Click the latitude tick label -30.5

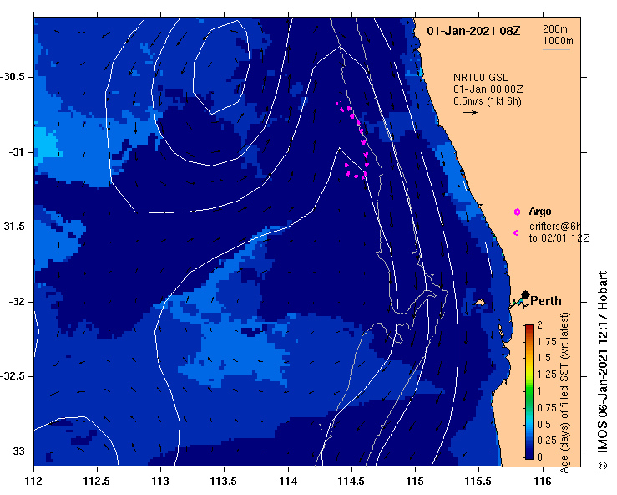[14, 77]
